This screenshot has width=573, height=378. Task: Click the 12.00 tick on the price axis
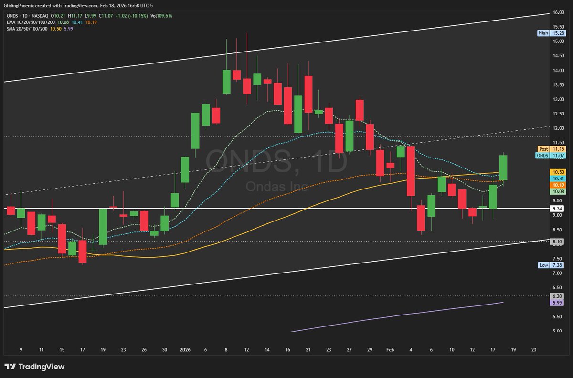(558, 128)
